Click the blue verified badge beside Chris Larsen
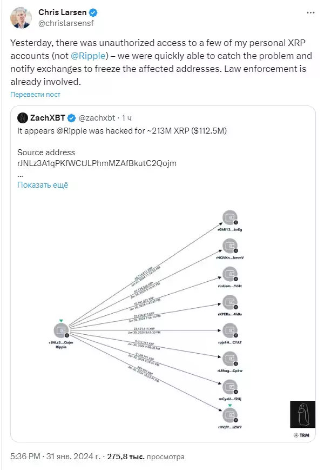This screenshot has width=324, height=470. [x=93, y=12]
